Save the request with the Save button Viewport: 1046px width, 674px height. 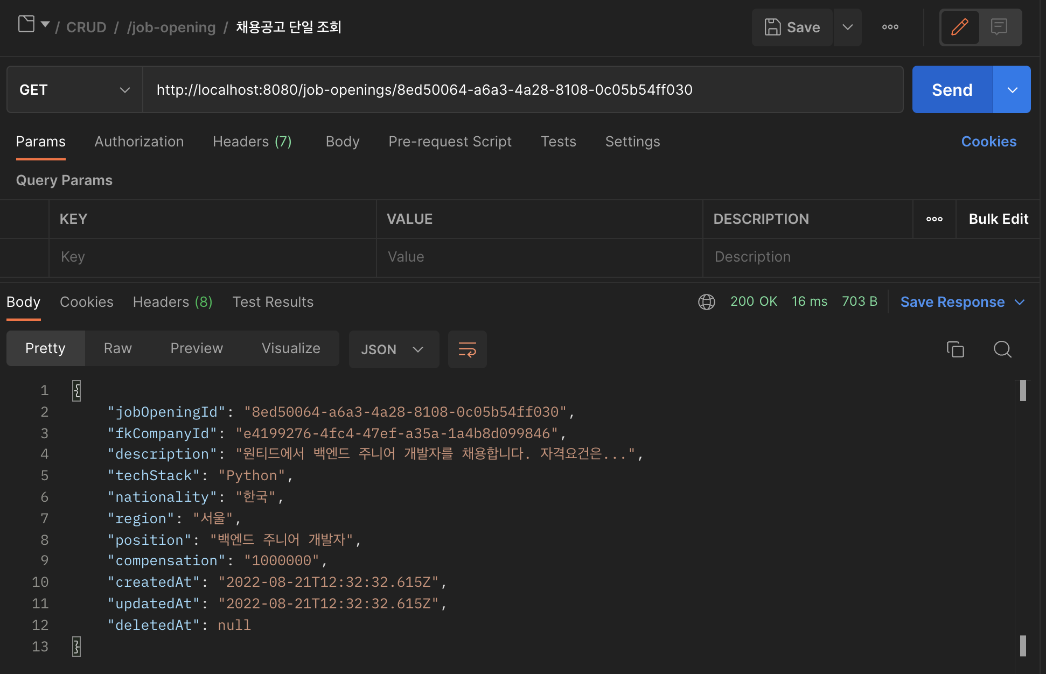[x=792, y=27]
